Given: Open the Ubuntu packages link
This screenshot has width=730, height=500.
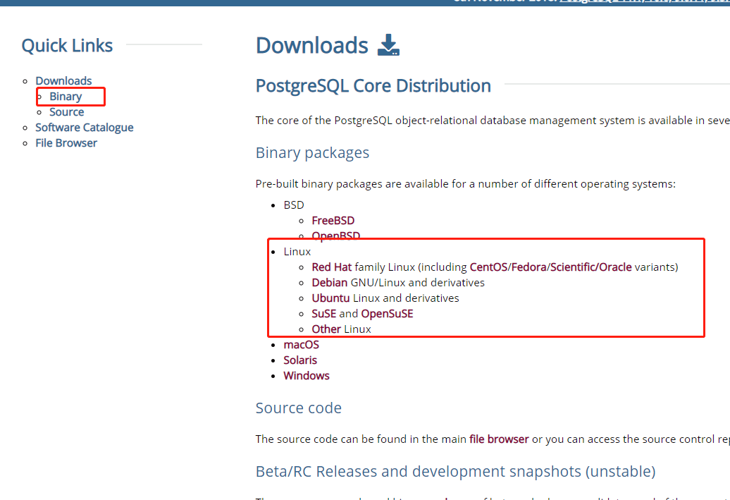Looking at the screenshot, I should [330, 298].
